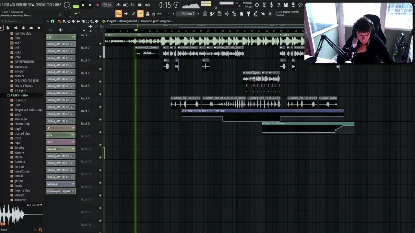415x233 pixels.
Task: Select the mute tool in playlist toolbar
Action: pos(74,21)
